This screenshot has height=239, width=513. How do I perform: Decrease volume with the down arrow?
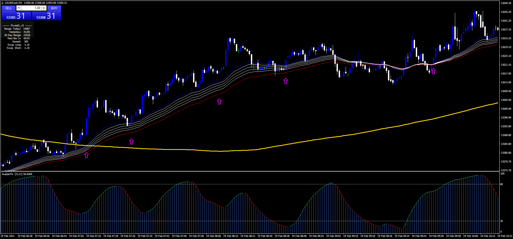pos(19,8)
